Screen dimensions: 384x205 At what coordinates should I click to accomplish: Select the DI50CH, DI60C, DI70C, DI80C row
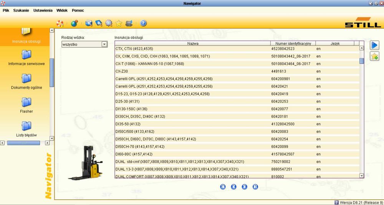coord(237,139)
